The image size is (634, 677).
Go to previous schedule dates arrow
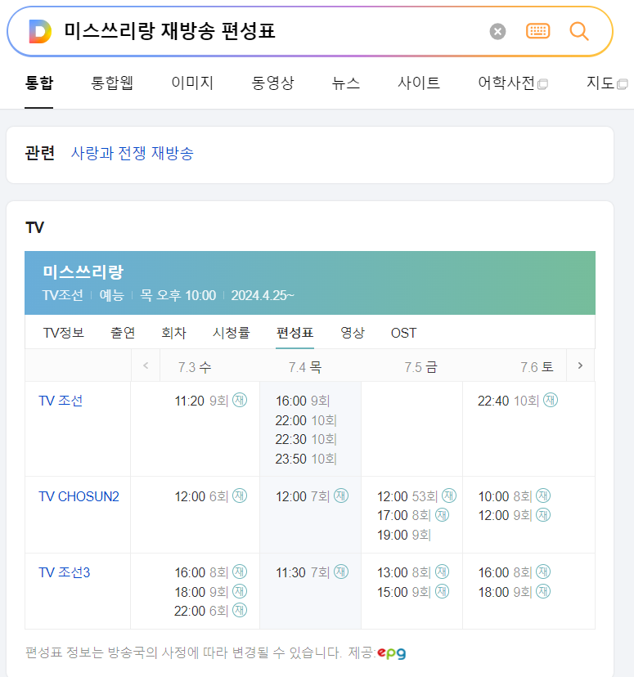(x=146, y=365)
